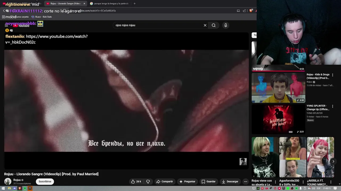Open the system volume tray icon
The image size is (341, 191).
pyautogui.click(x=313, y=188)
